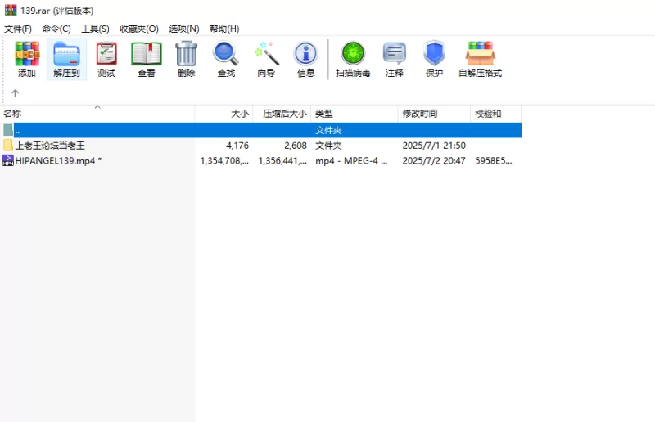
Task: Toggle sort arrow above 名称 column
Action: tap(97, 107)
